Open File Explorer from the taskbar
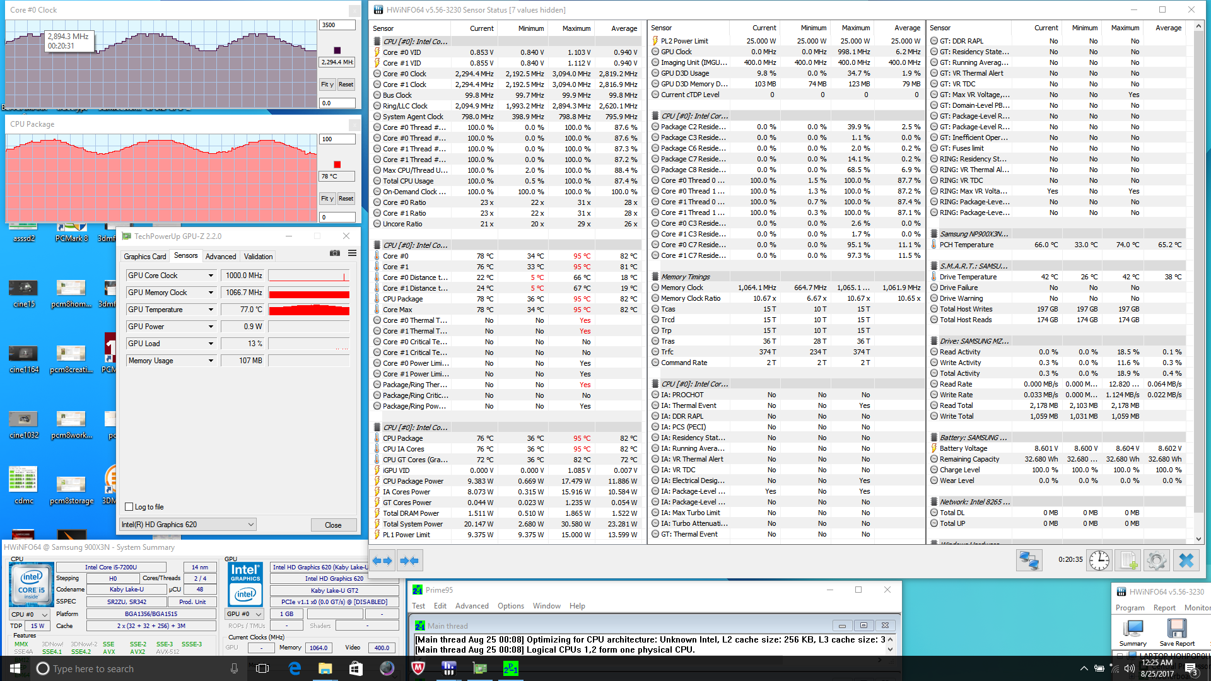This screenshot has height=681, width=1211. pyautogui.click(x=325, y=668)
